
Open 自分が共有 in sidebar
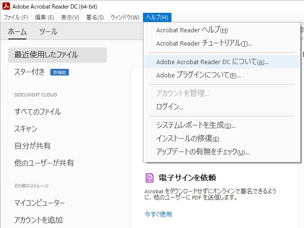33,146
